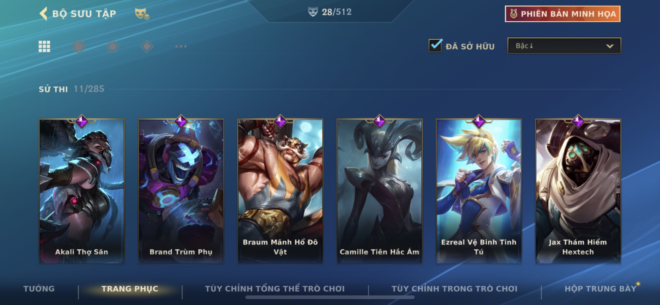Open more filters with three dots icon
The image size is (660, 305).
tap(181, 46)
